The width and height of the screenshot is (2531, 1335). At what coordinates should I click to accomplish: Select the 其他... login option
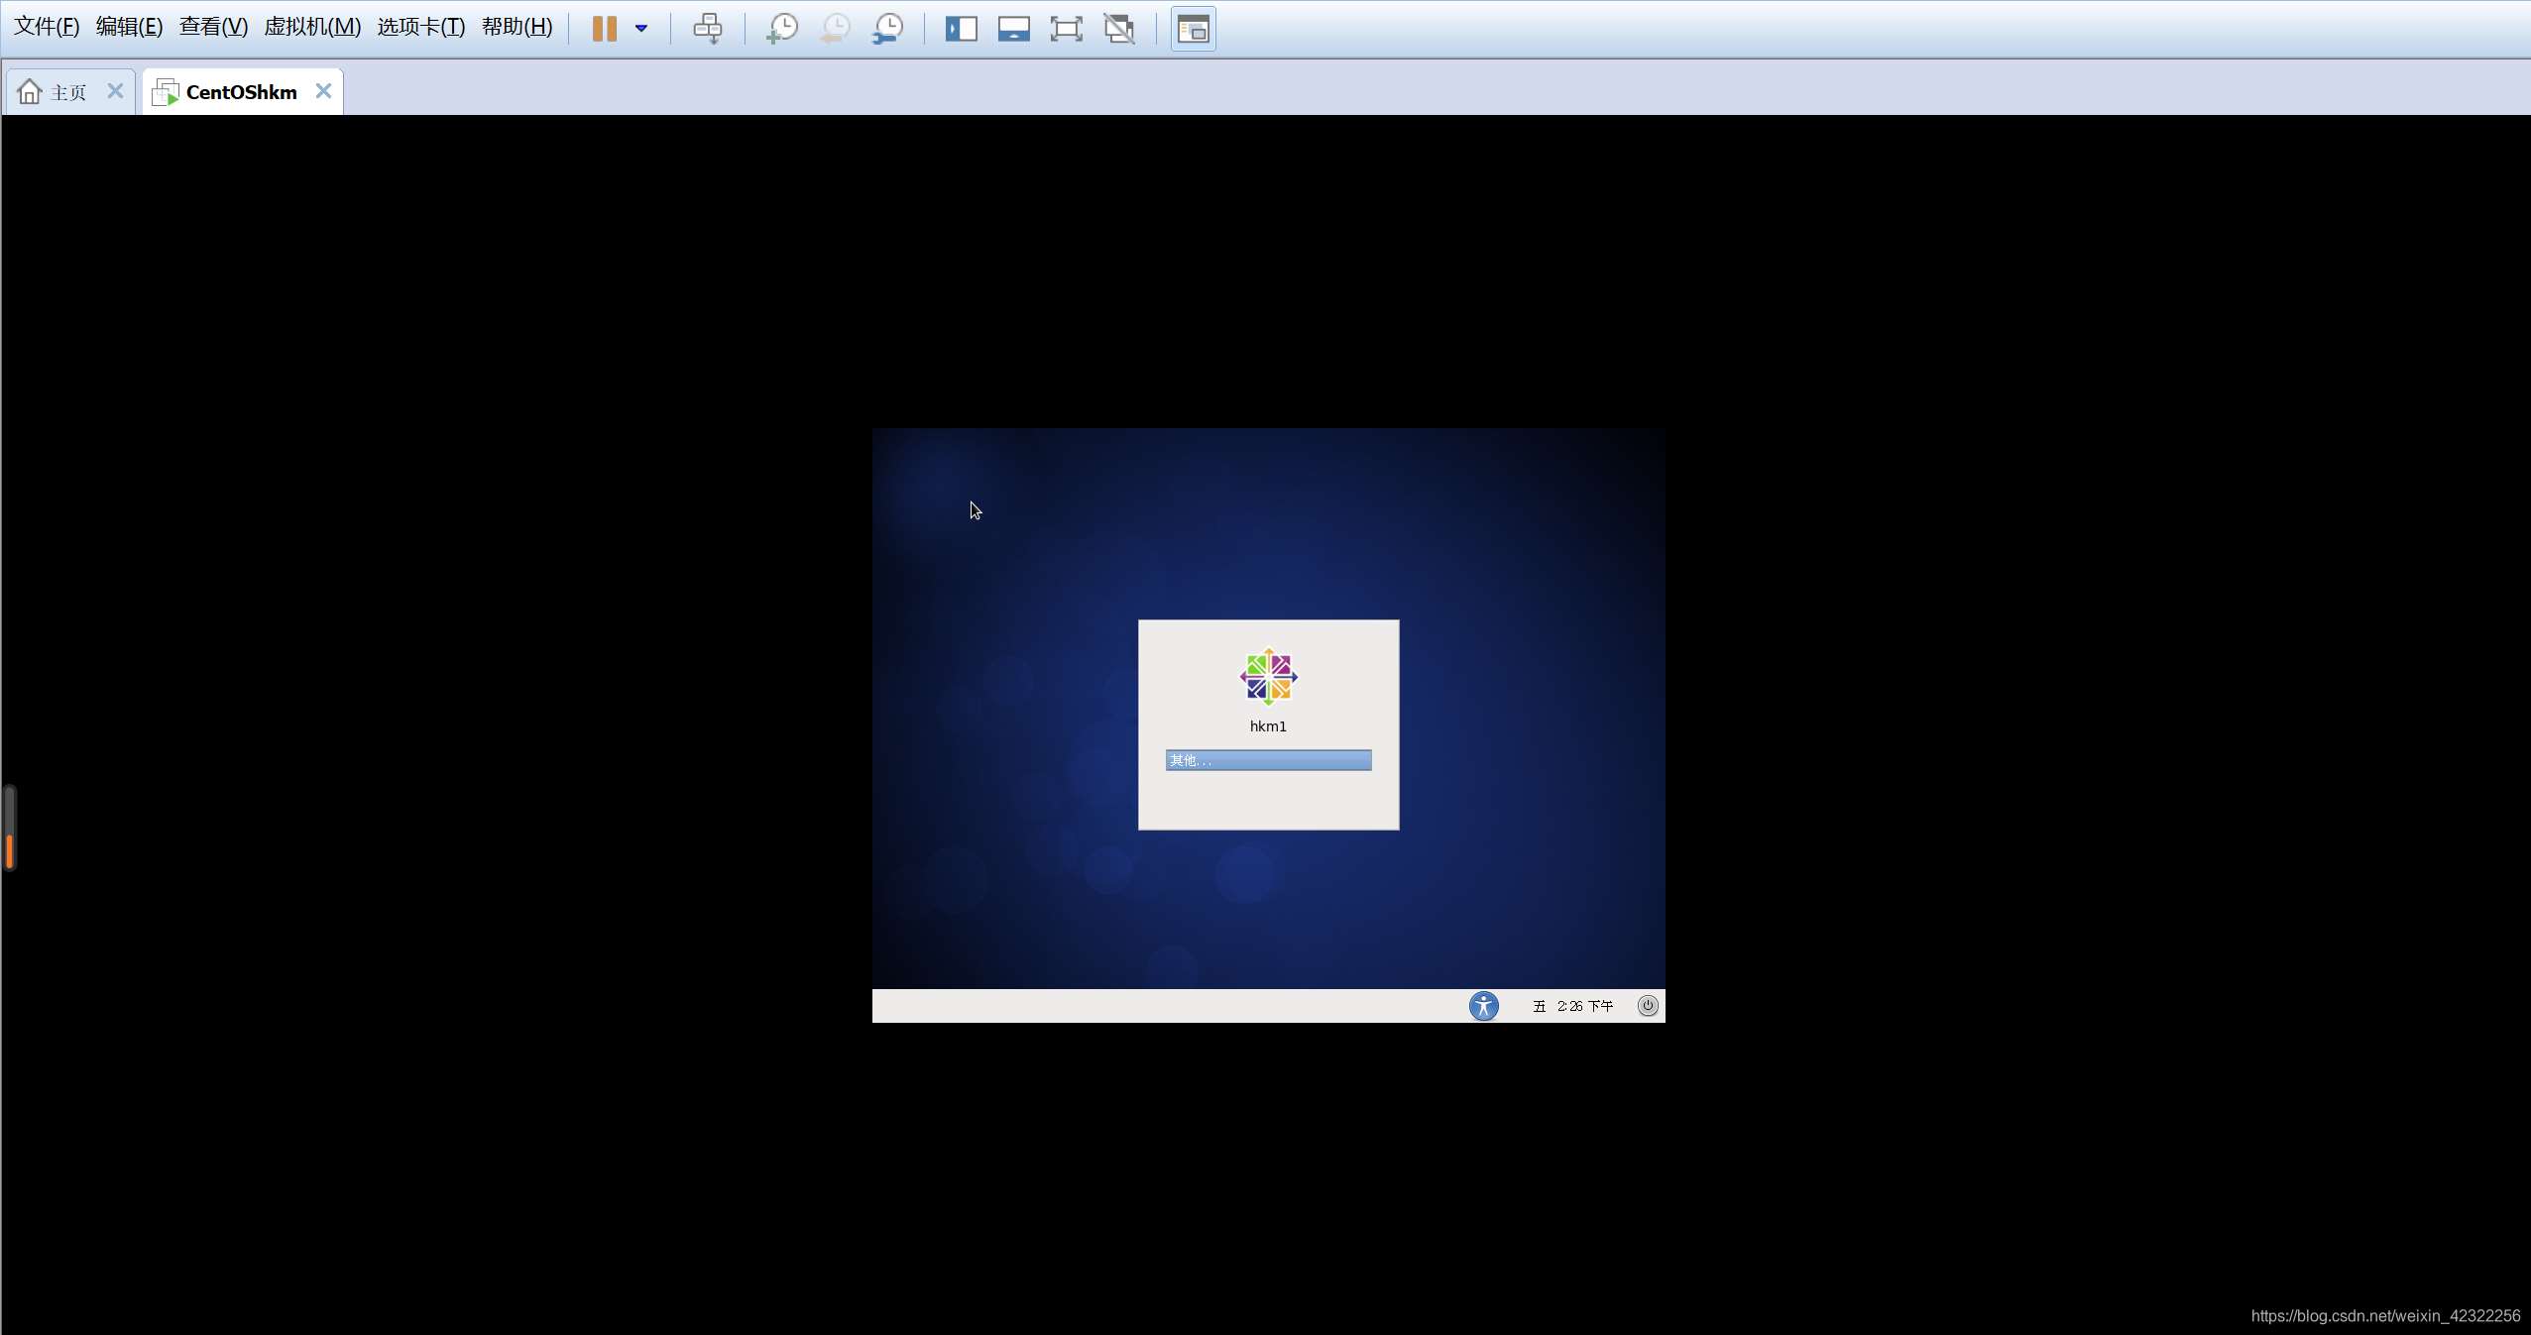point(1268,760)
